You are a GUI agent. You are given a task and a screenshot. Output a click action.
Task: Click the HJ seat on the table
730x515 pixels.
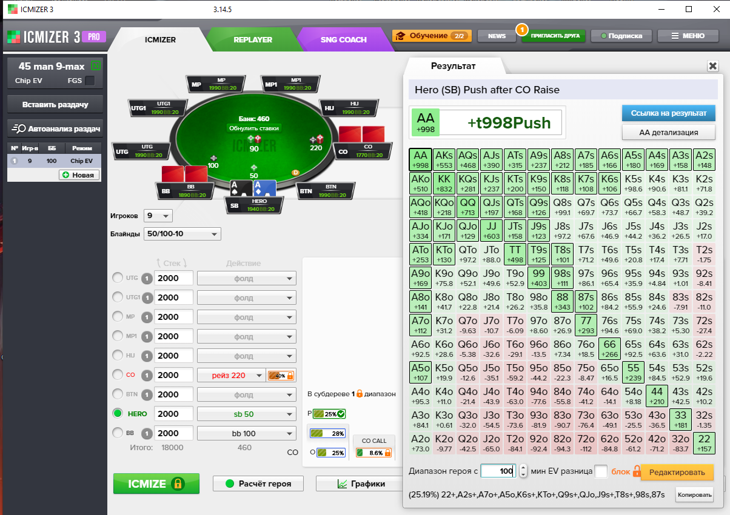click(x=348, y=108)
